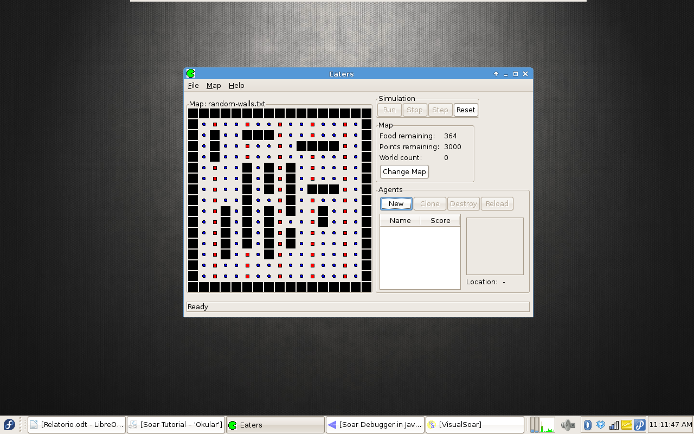Click the taskbar clock

[x=671, y=425]
